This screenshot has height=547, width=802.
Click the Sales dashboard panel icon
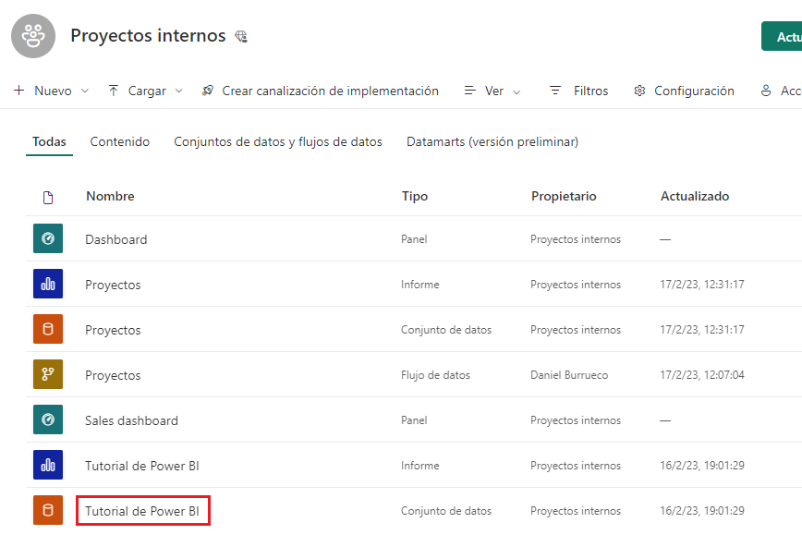[48, 419]
